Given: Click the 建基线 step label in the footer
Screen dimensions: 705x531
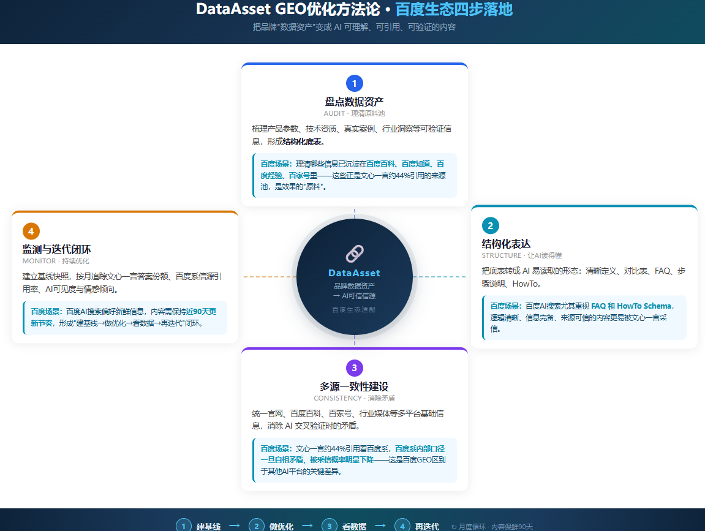Looking at the screenshot, I should click(209, 527).
